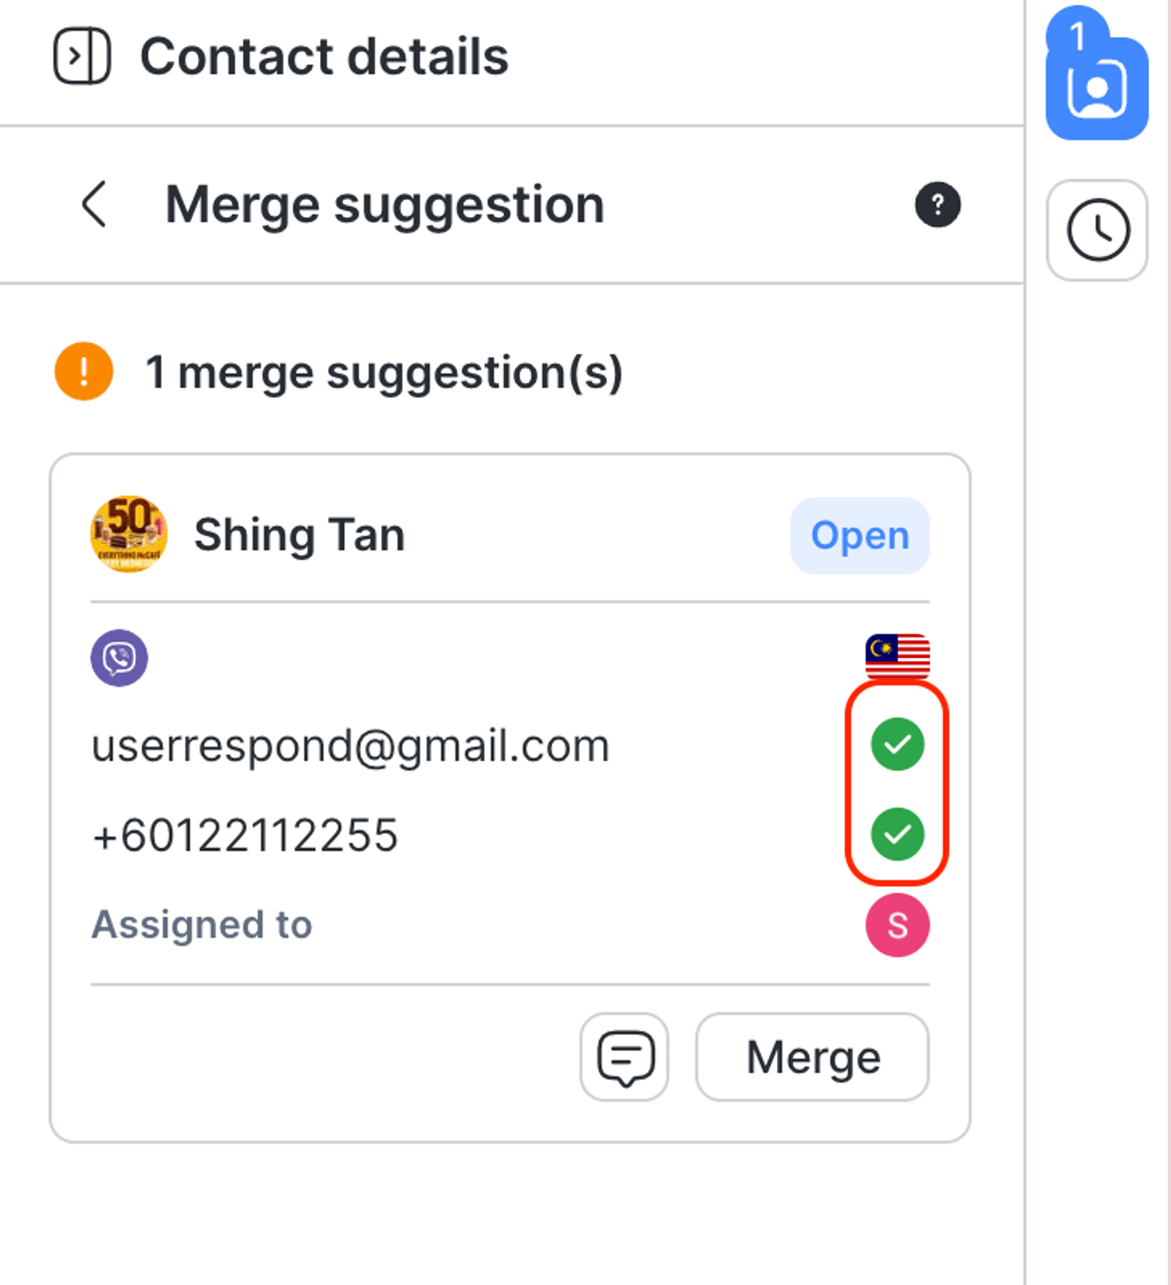Click the 1 merge suggestion(s) label
The width and height of the screenshot is (1171, 1285).
click(x=384, y=372)
